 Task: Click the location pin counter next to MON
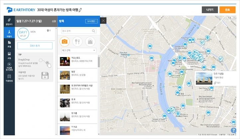click(x=49, y=31)
